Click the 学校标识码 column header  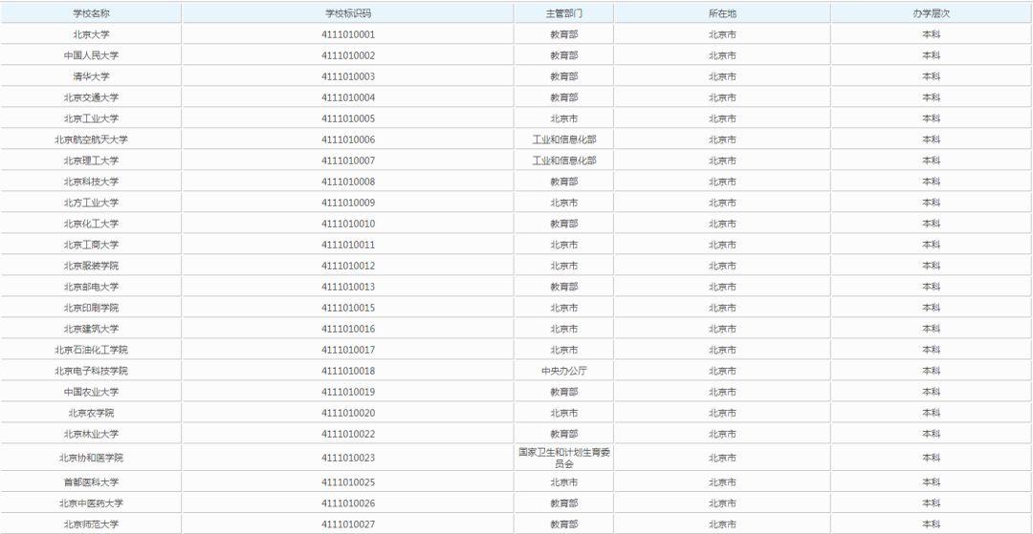coord(348,13)
